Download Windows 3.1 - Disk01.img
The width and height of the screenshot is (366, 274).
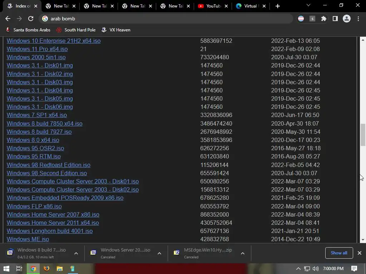coord(40,66)
